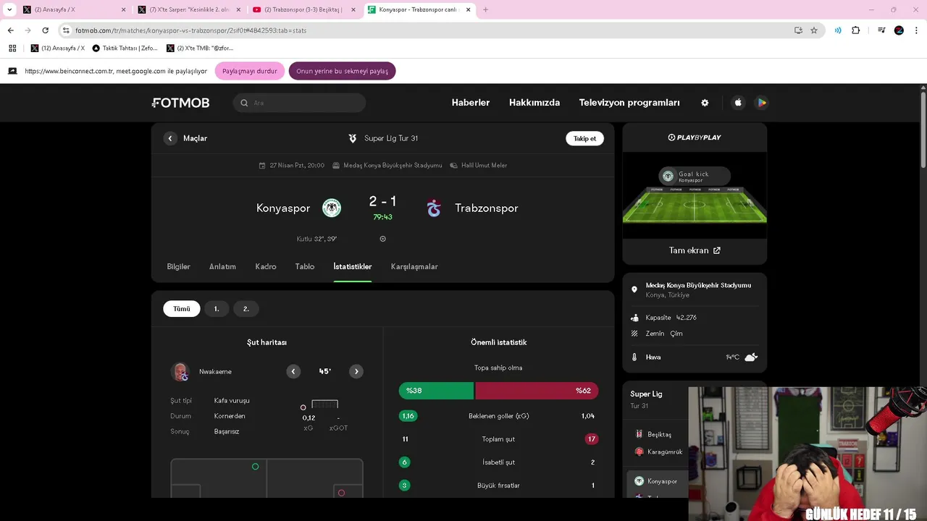This screenshot has height=521, width=927.
Task: Open a new browser tab
Action: point(485,9)
